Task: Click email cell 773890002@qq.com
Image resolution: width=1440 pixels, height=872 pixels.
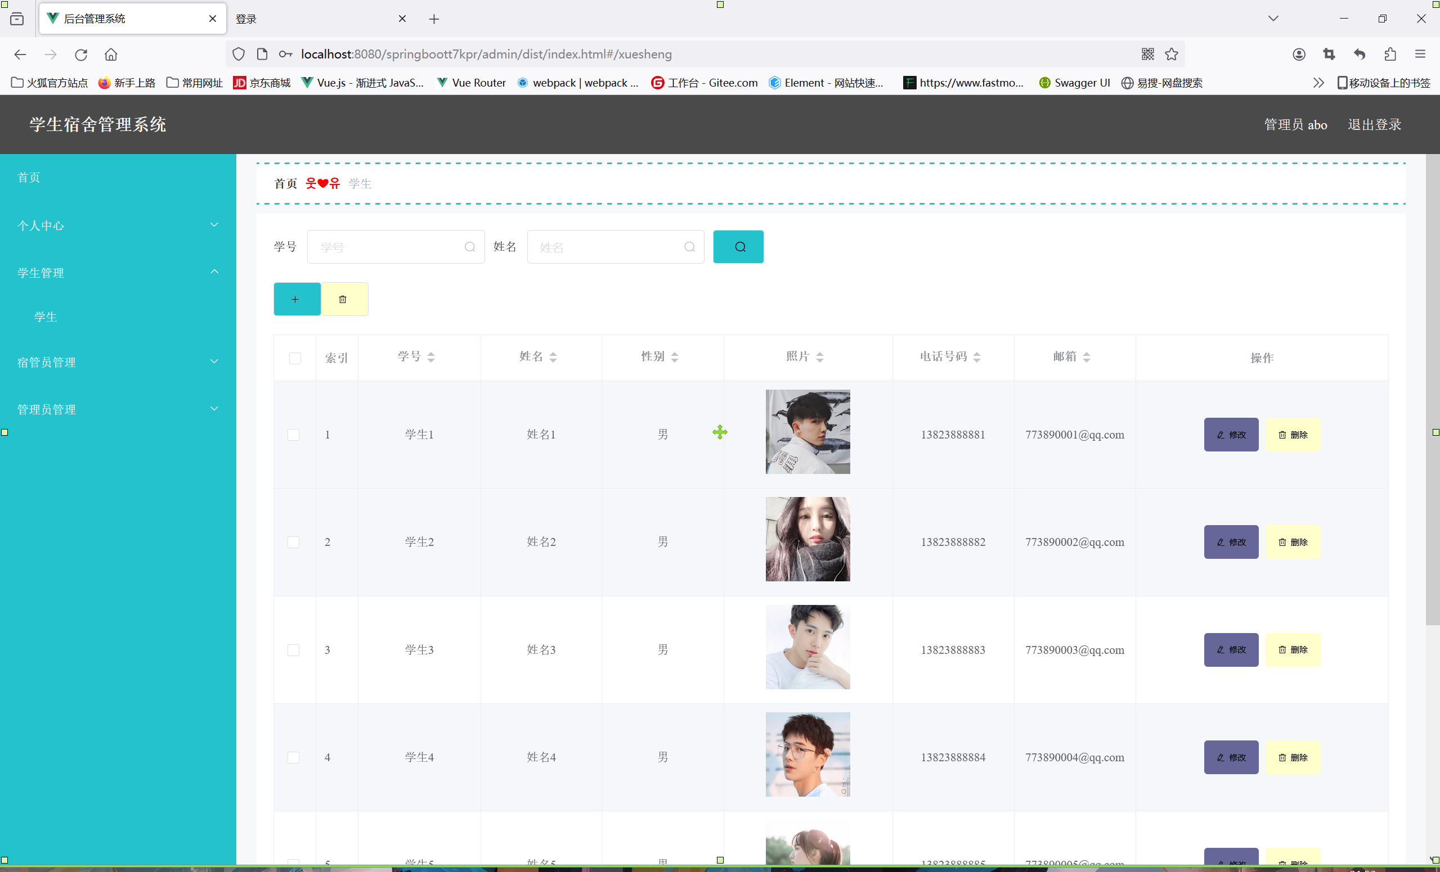Action: [x=1074, y=542]
